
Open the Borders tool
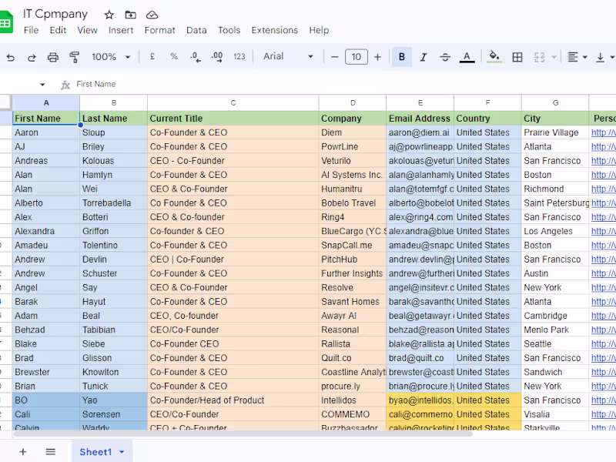pos(517,57)
